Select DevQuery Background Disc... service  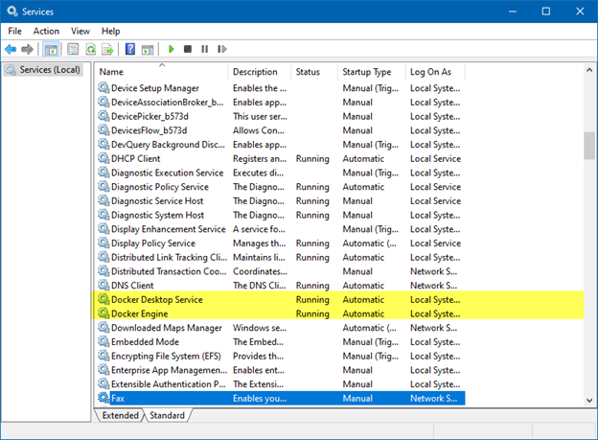pyautogui.click(x=280, y=144)
